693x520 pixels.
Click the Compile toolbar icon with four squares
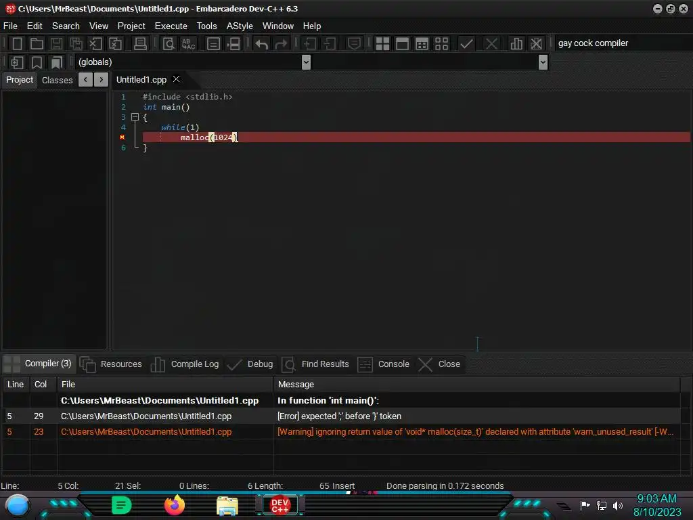382,43
